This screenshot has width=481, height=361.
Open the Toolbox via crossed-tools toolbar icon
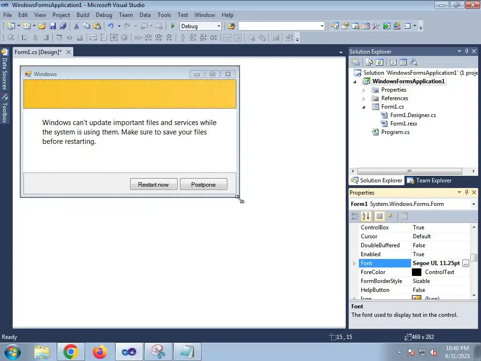376,26
